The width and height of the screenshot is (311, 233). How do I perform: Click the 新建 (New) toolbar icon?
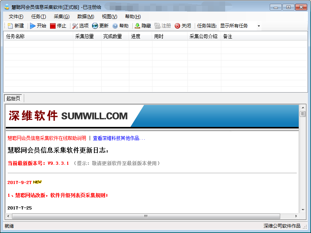(10, 26)
